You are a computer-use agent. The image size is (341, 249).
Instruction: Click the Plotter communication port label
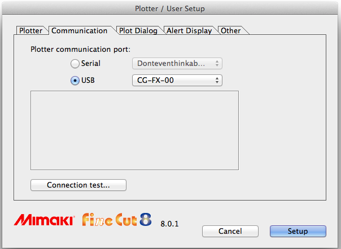coord(80,49)
